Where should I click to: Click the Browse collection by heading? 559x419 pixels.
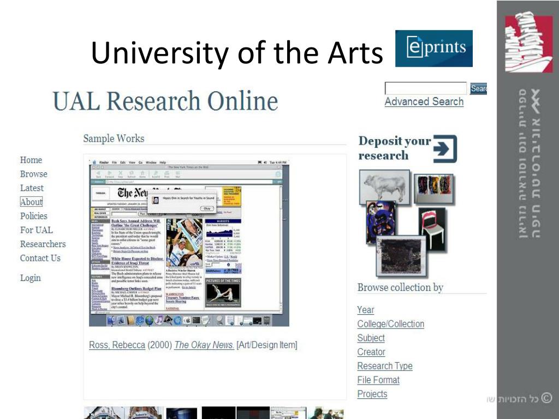(x=400, y=287)
